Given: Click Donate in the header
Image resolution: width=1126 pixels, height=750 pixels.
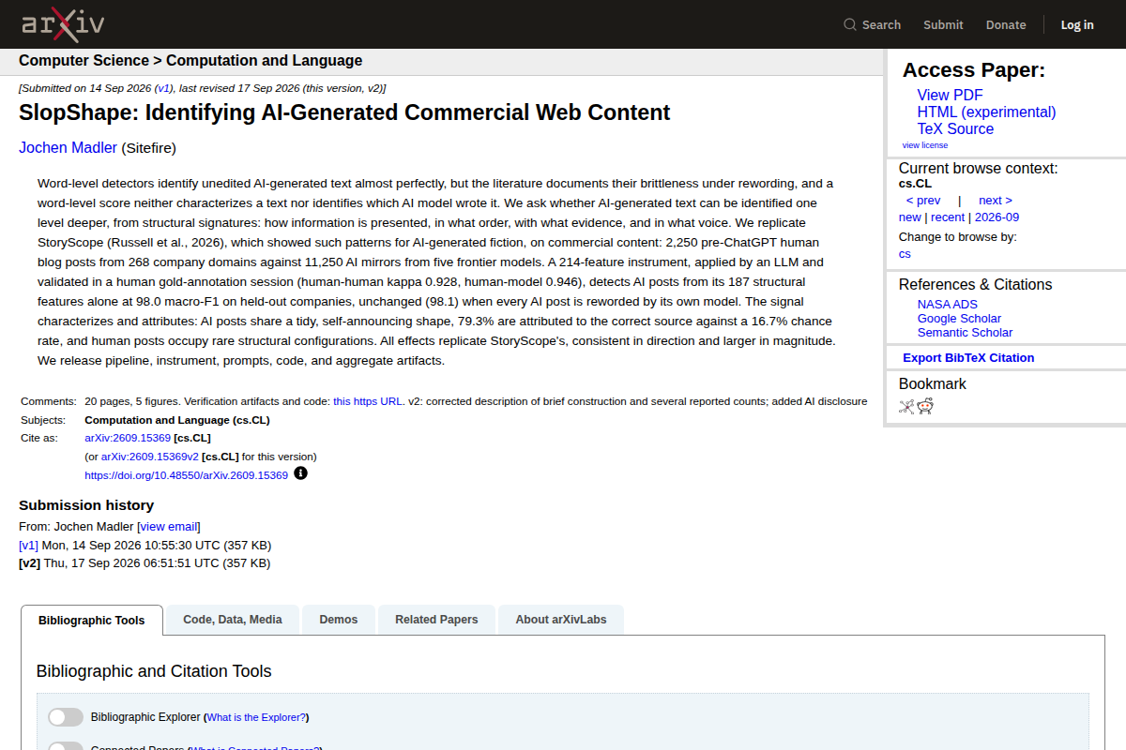Looking at the screenshot, I should [1006, 25].
